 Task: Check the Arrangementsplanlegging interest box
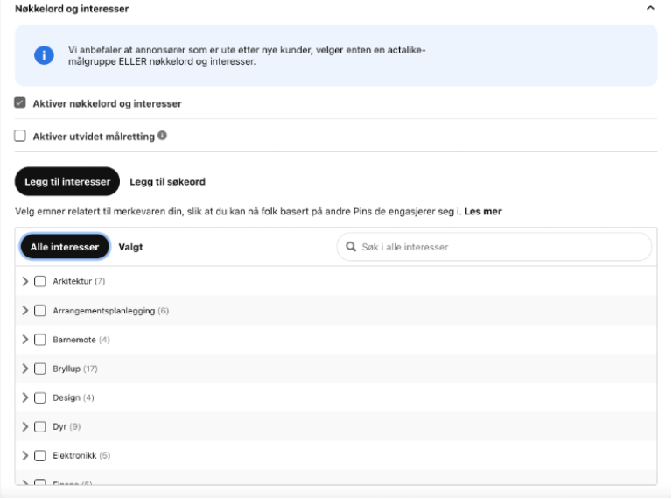click(40, 311)
